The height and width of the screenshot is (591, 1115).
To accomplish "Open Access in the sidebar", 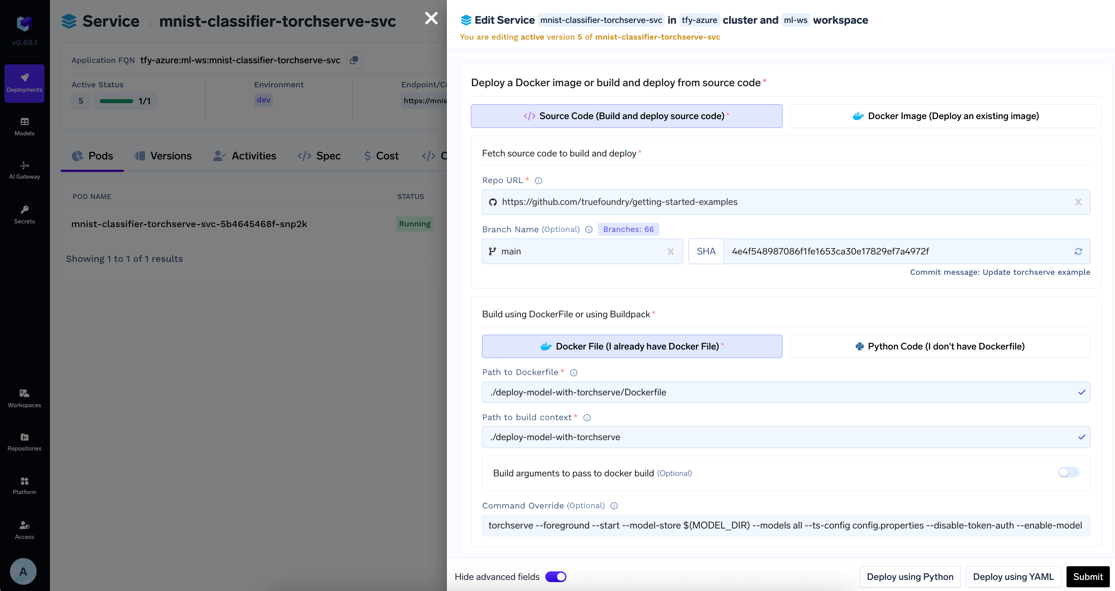I will click(24, 530).
